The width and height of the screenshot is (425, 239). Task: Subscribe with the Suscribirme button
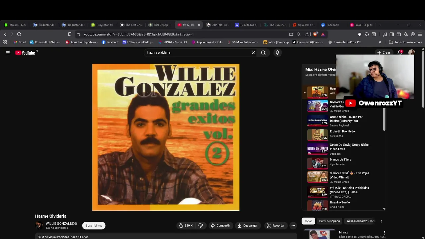coord(94,226)
